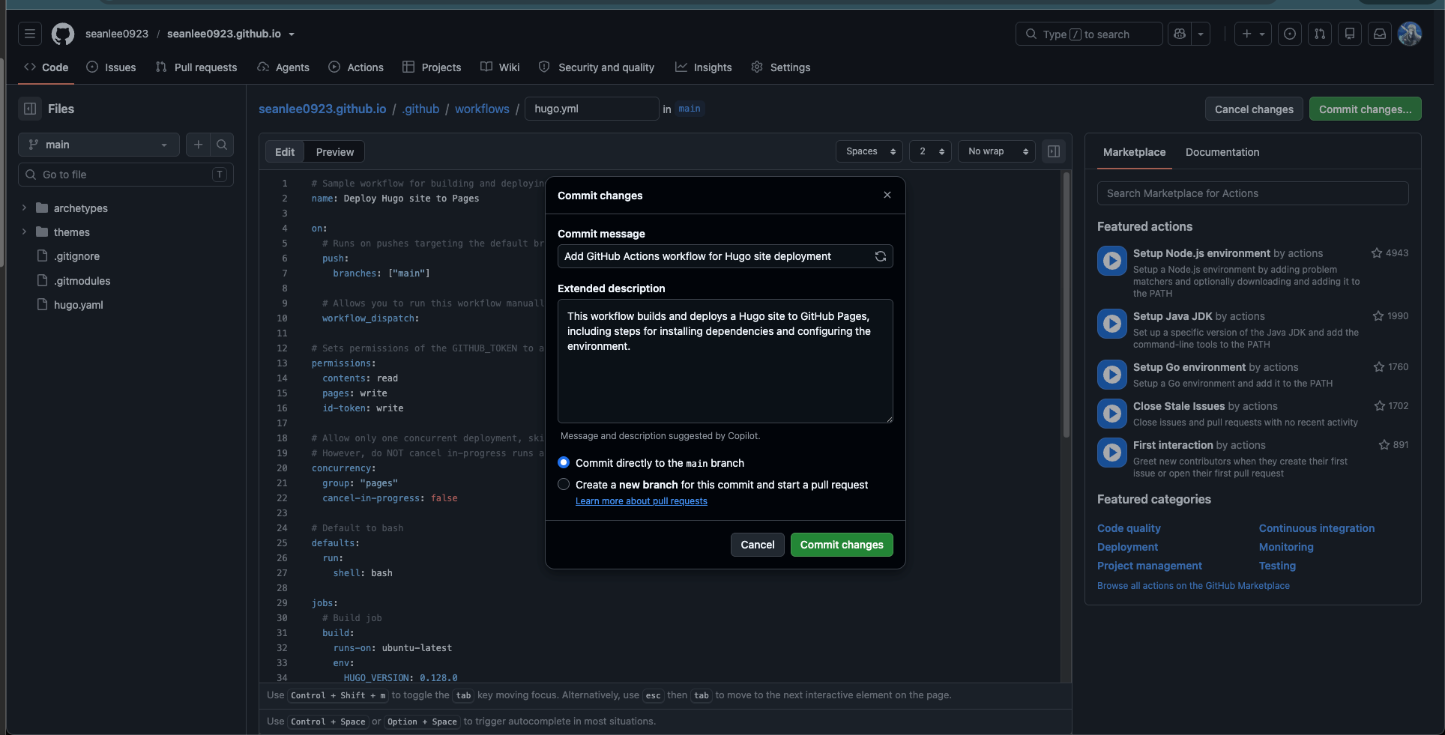Click the hugo.yml filename field

point(592,109)
